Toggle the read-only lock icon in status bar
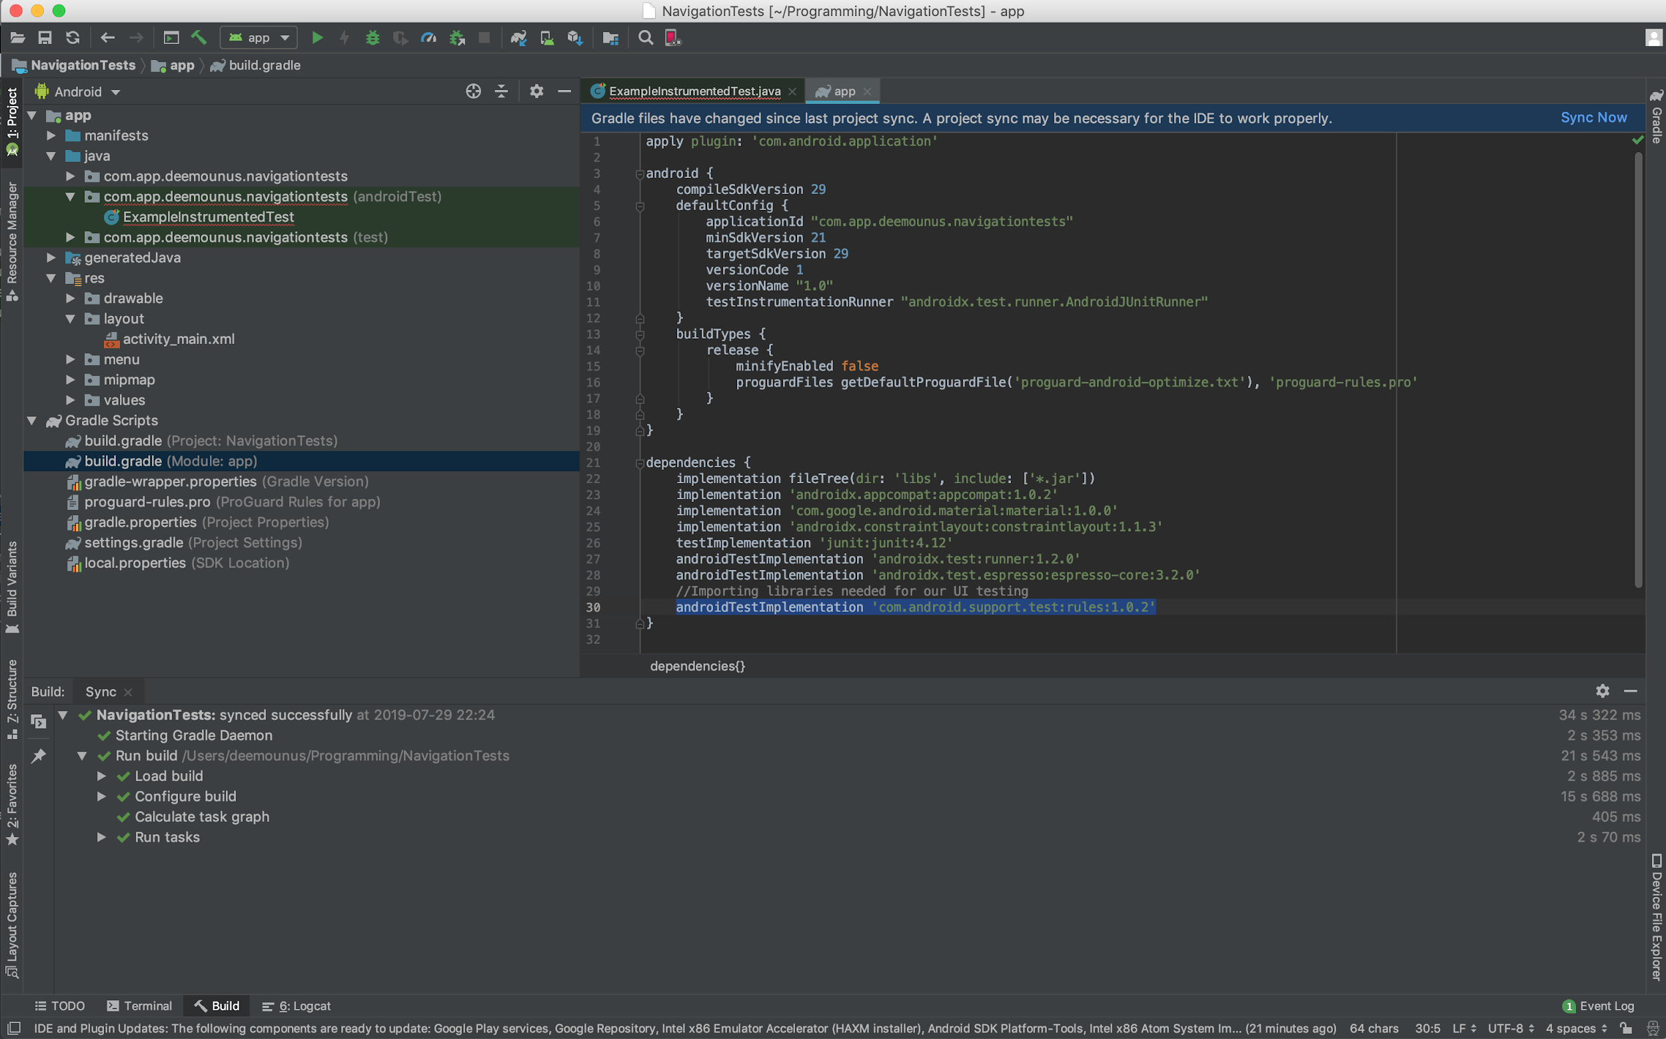 (1626, 1028)
